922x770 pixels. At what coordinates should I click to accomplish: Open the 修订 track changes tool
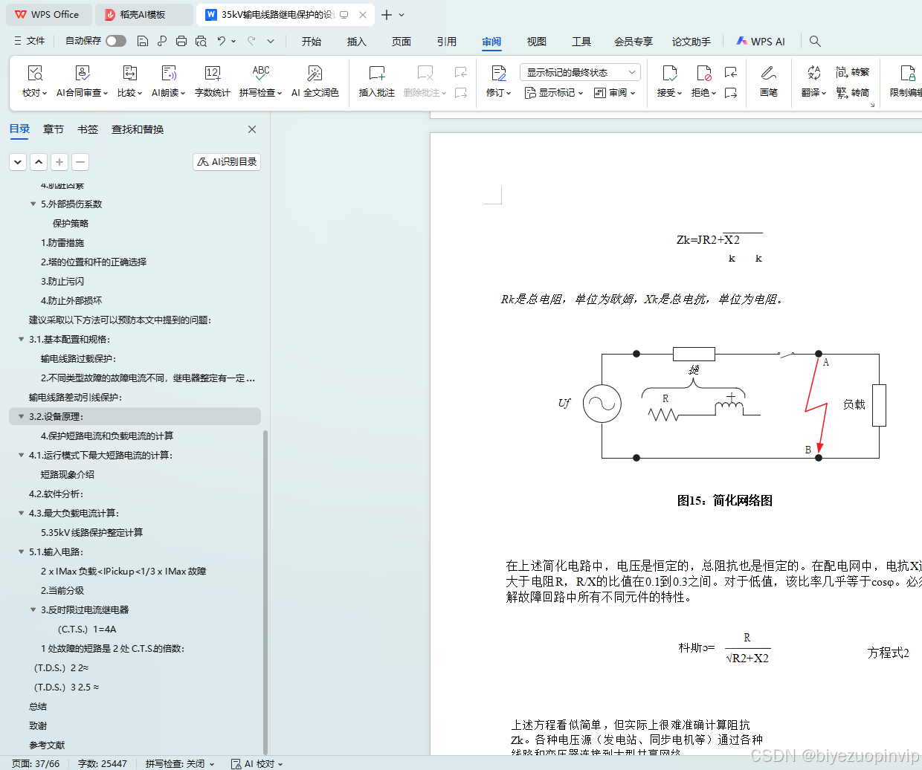[x=499, y=82]
